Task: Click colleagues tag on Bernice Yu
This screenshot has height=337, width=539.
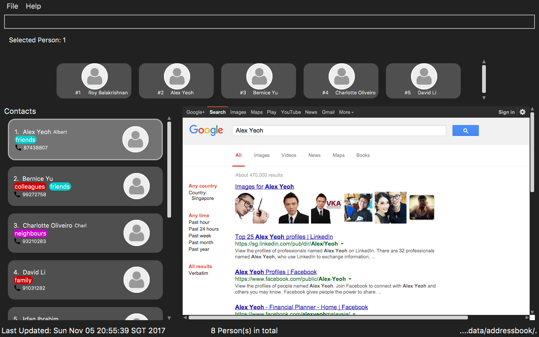Action: point(30,186)
